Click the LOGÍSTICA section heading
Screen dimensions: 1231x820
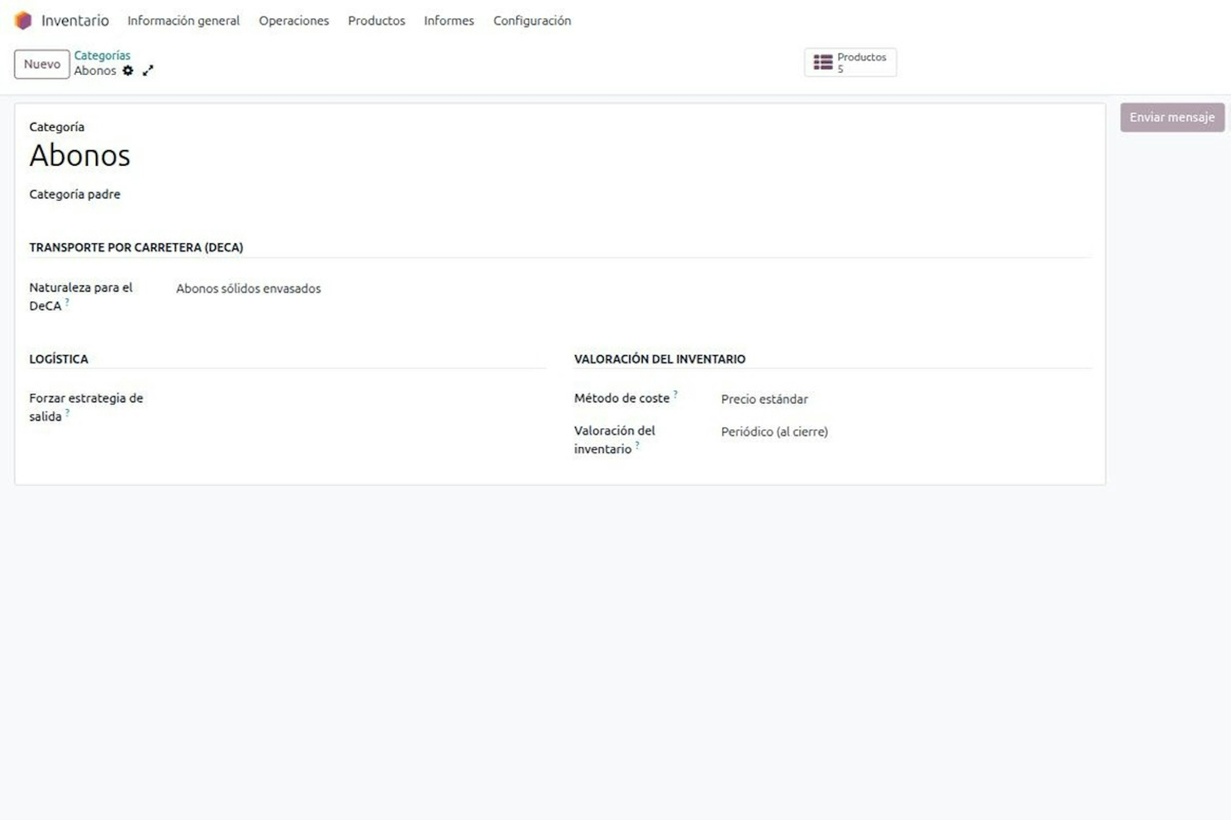pos(59,359)
